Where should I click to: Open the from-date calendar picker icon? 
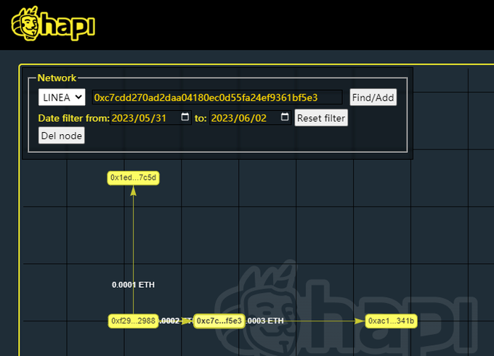click(185, 117)
